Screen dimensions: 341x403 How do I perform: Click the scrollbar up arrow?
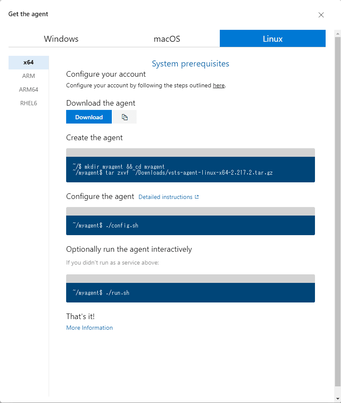pos(338,33)
